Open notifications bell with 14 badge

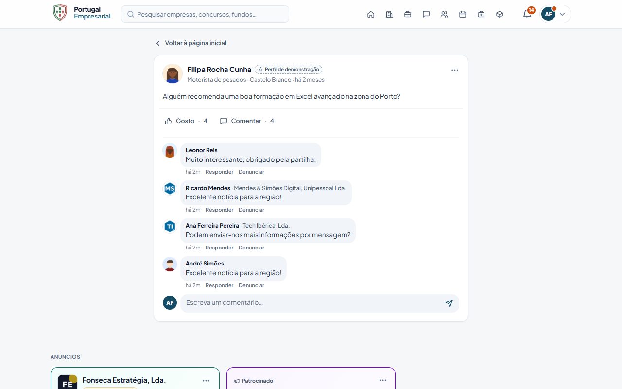click(528, 14)
